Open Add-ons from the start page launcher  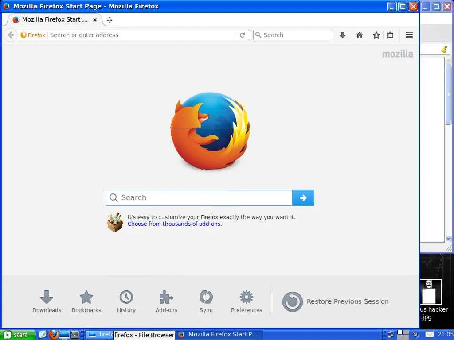166,302
